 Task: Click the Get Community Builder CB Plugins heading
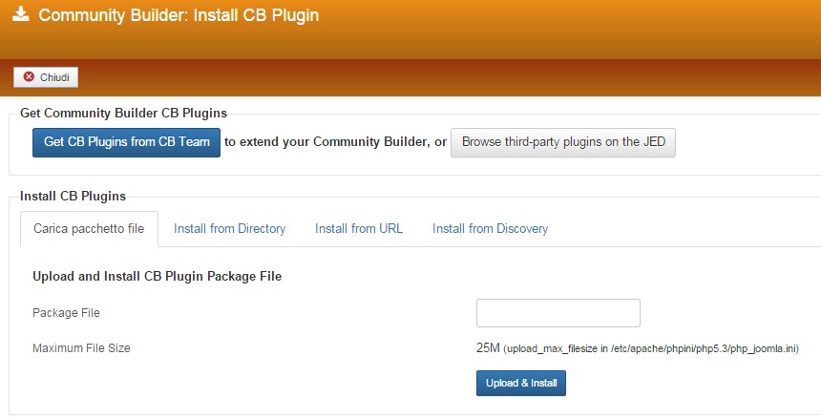pos(123,114)
